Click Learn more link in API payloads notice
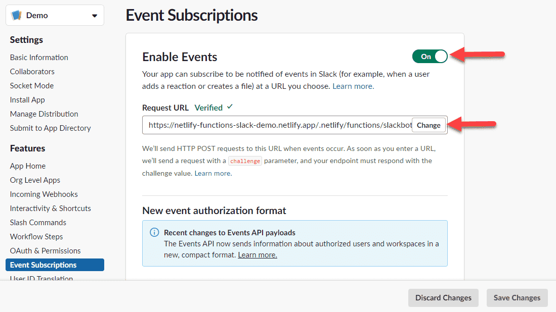 point(258,254)
